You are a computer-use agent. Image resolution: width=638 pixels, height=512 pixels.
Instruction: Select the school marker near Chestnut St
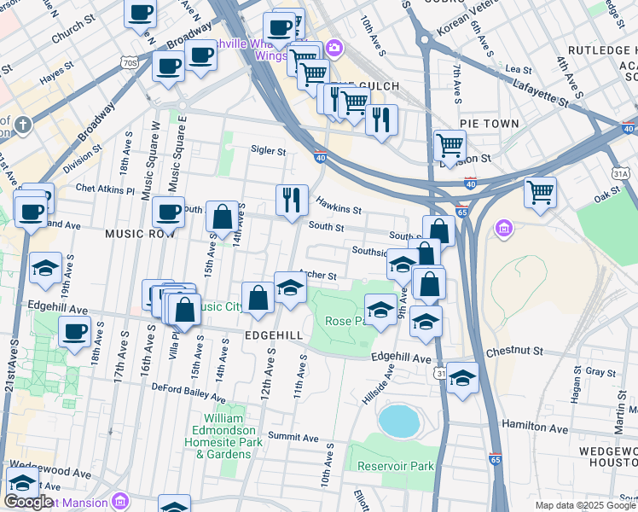point(462,376)
